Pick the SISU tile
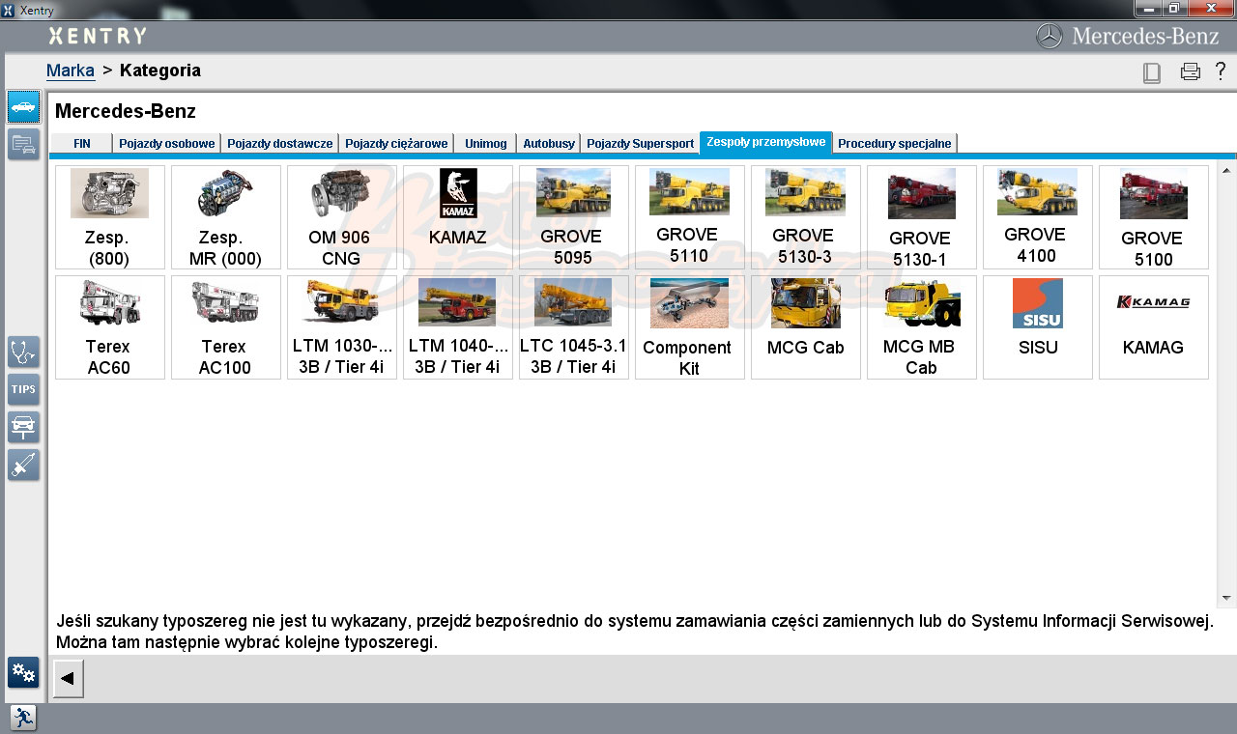The height and width of the screenshot is (734, 1237). [x=1038, y=327]
